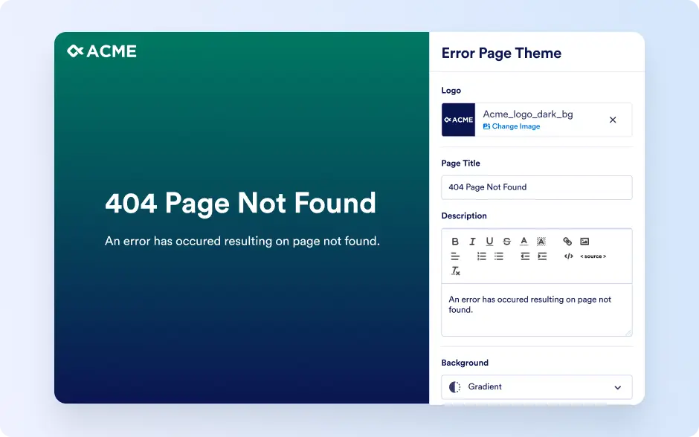Toggle underline formatting in the editor
This screenshot has height=437, width=699.
click(x=489, y=242)
